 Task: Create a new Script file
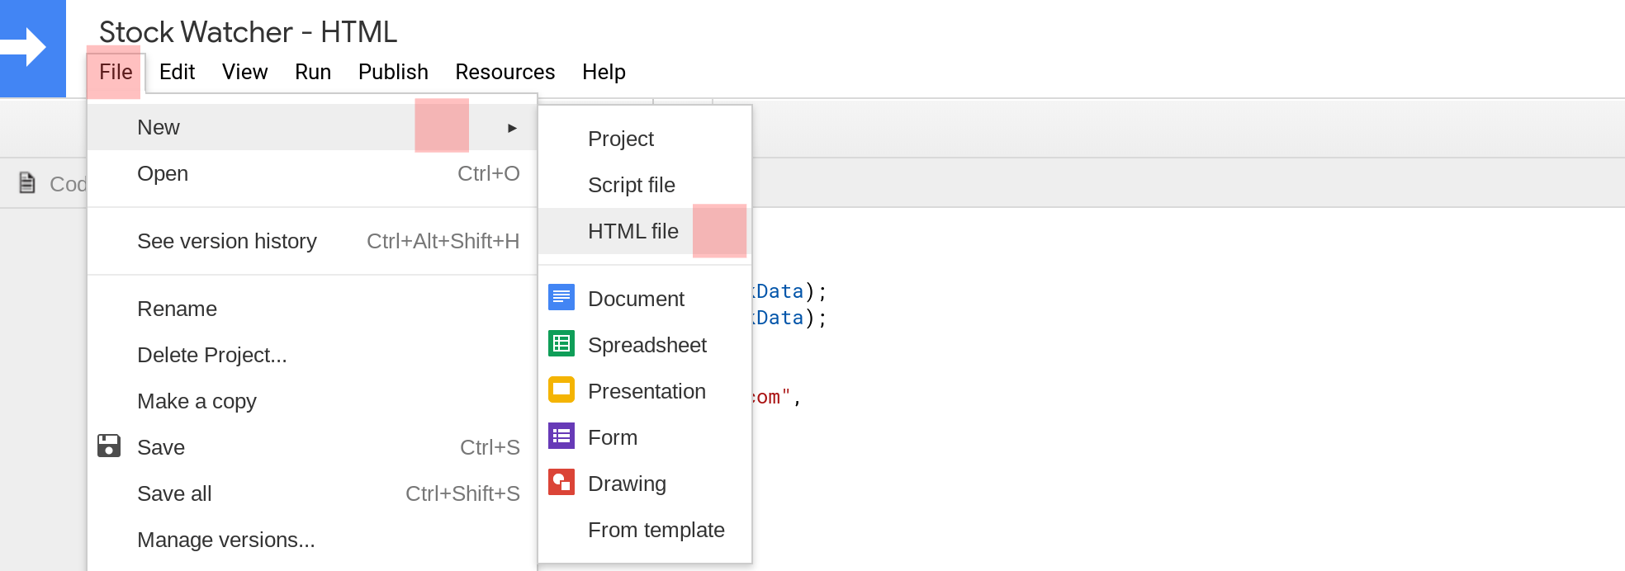(645, 185)
